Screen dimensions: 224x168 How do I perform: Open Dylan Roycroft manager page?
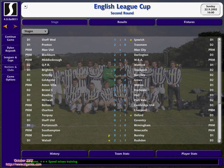[10, 49]
